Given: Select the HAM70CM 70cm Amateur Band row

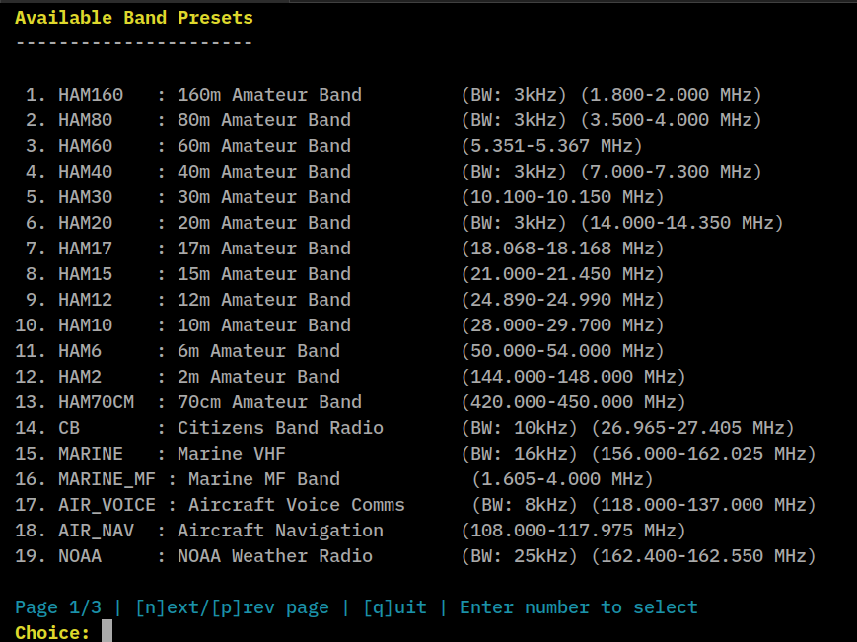Looking at the screenshot, I should [350, 402].
